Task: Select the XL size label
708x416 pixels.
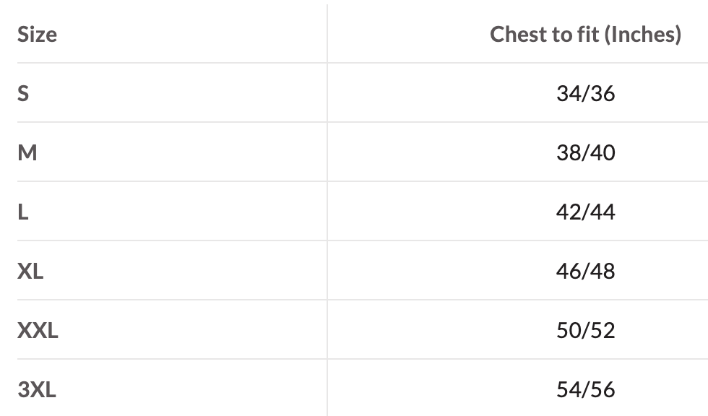Action: click(30, 271)
